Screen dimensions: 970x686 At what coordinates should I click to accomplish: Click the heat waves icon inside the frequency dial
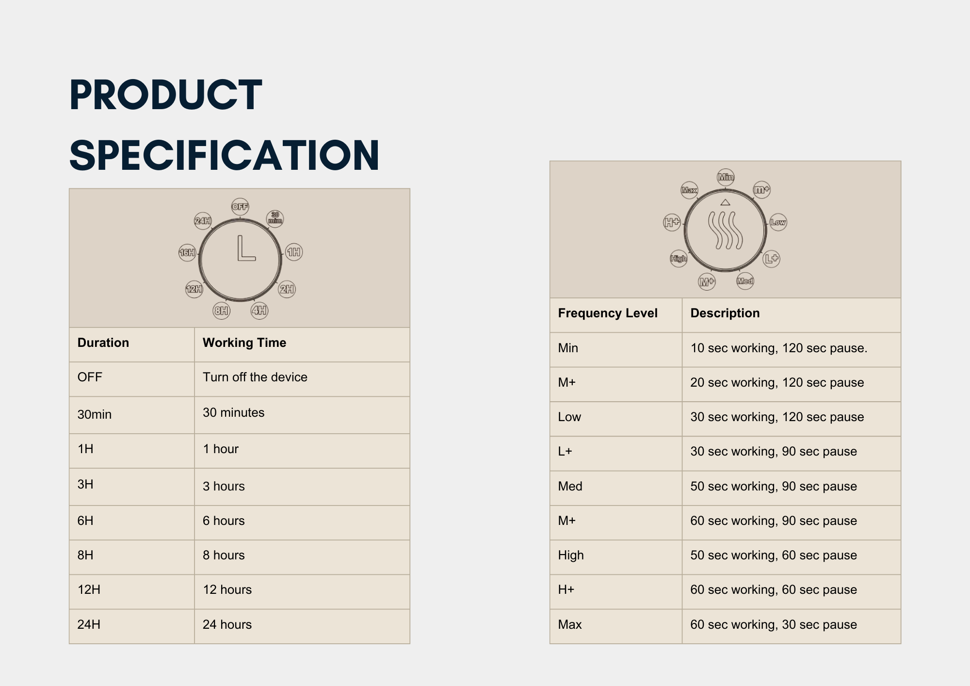pos(725,230)
